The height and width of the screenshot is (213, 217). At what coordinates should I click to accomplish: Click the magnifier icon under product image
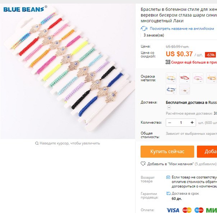(37, 143)
